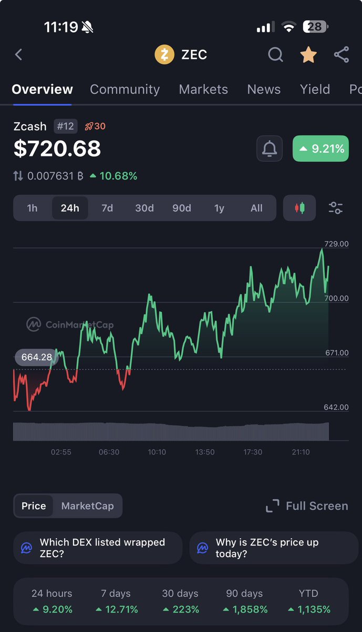362x632 pixels.
Task: Tap the 90 days 1,858% stat
Action: (244, 601)
